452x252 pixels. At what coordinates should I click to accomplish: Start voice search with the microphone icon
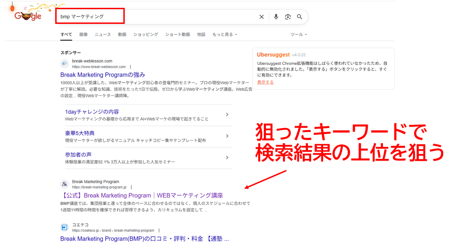click(276, 17)
